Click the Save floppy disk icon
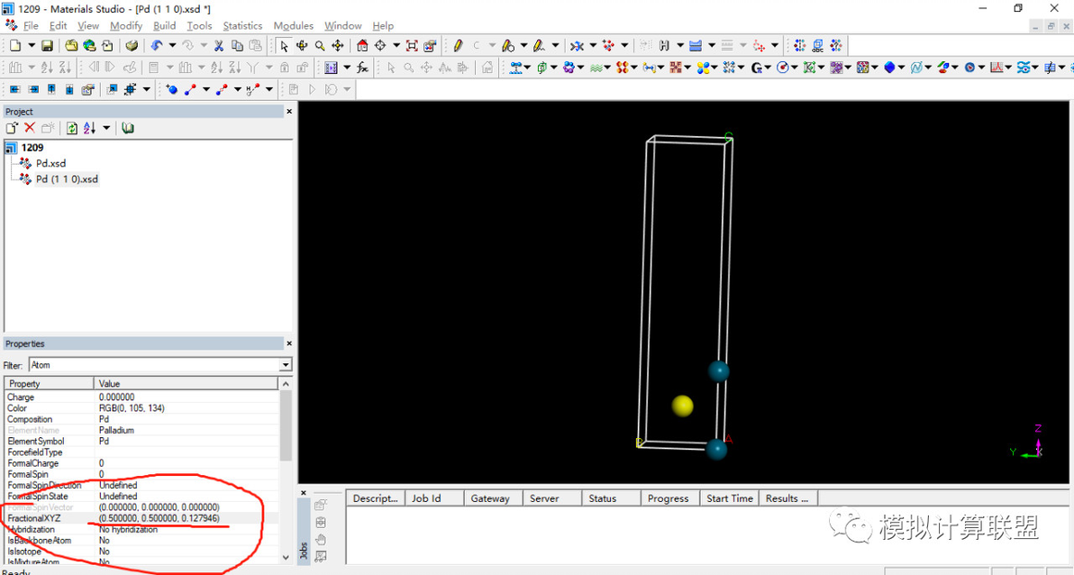Image resolution: width=1074 pixels, height=575 pixels. click(46, 45)
